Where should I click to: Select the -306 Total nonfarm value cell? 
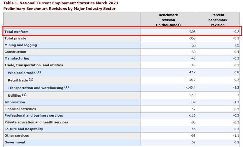point(192,32)
